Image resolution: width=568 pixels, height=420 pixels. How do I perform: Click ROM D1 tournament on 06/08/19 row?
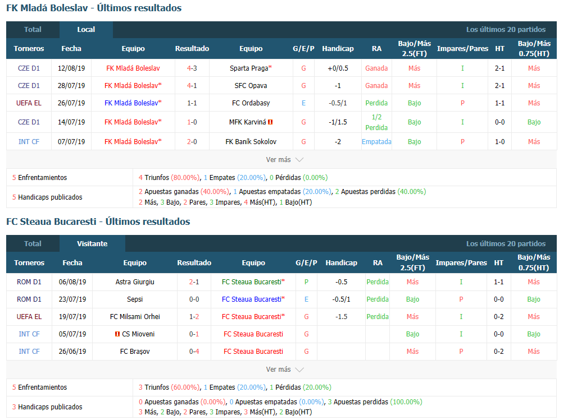coord(29,282)
